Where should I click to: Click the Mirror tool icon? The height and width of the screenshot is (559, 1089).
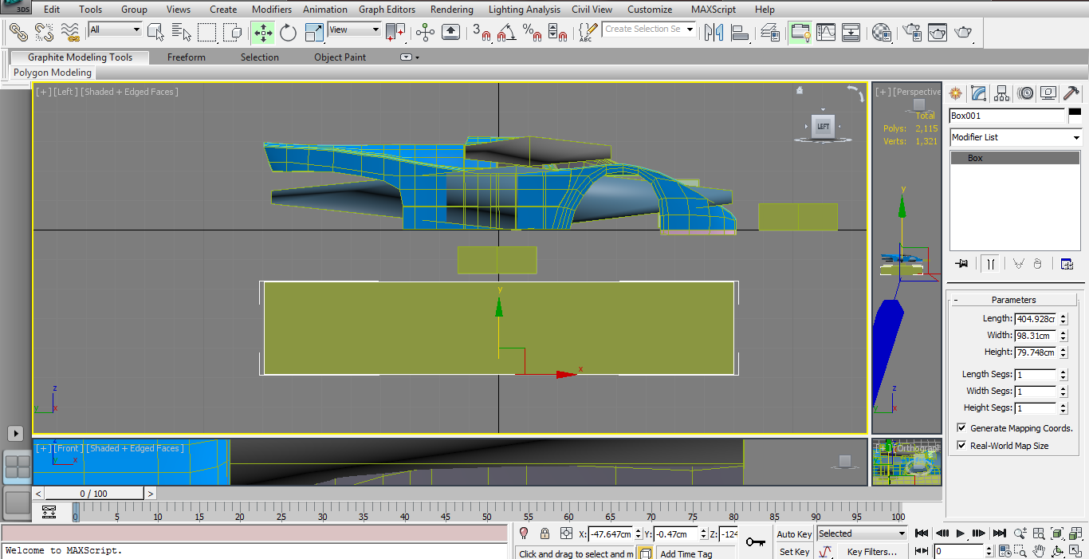[714, 32]
